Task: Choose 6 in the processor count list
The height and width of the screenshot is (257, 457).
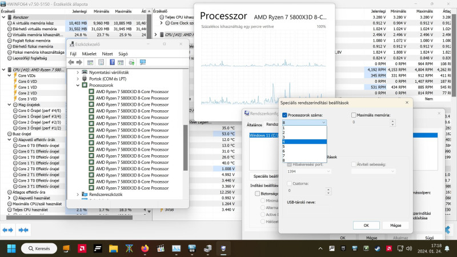Action: [304, 151]
